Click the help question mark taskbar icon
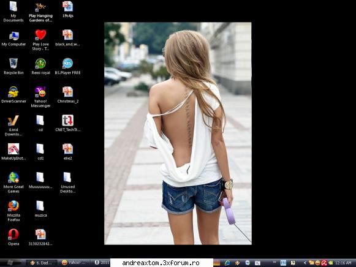Viewport: 356px width, 267px height. (x=293, y=263)
